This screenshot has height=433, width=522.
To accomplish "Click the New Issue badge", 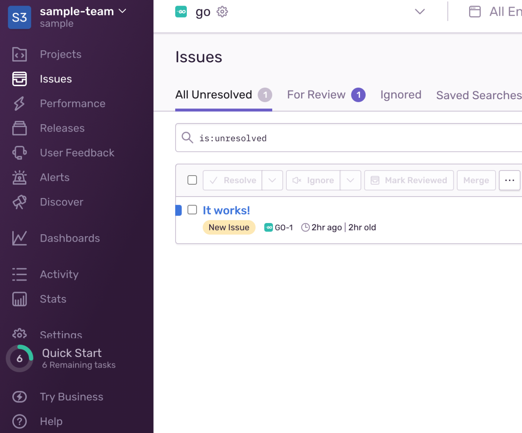I will pos(229,227).
